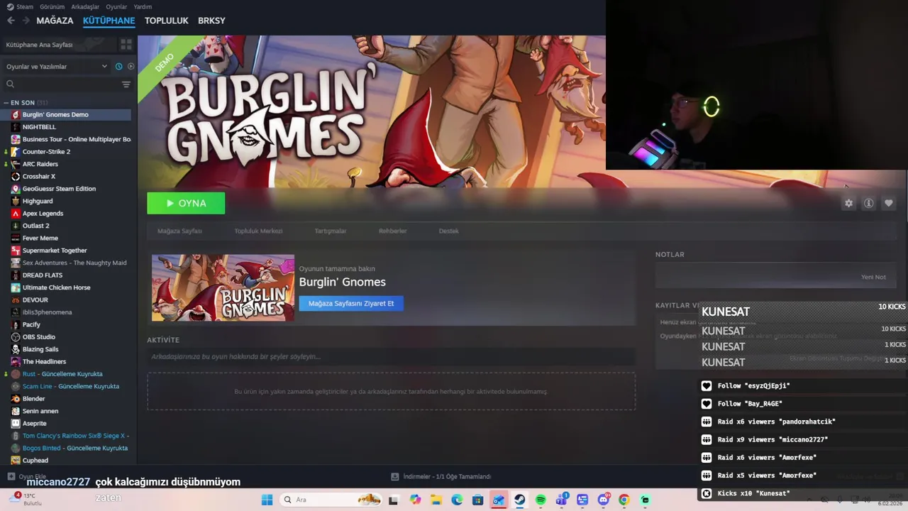This screenshot has width=908, height=511.
Task: Select Outlast 2 in library list
Action: (x=35, y=226)
